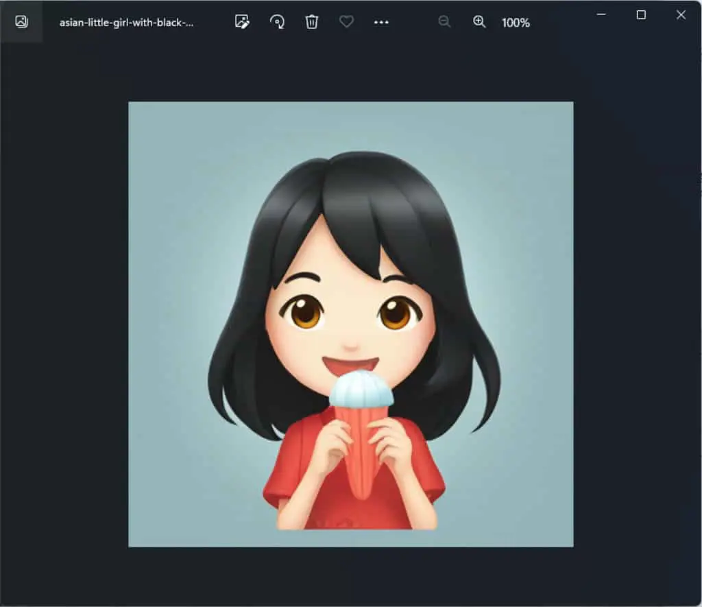Viewport: 702px width, 607px height.
Task: Rotate the picture with the rotate icon
Action: [277, 21]
